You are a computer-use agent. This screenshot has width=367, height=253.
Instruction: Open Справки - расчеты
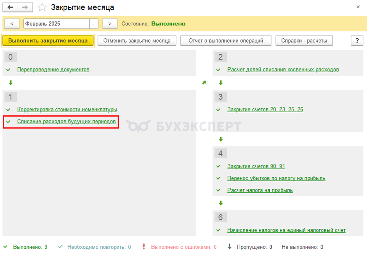(x=304, y=41)
